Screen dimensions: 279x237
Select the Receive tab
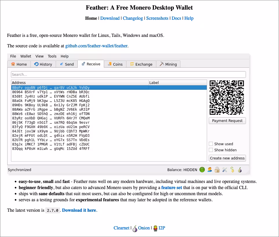coord(91,64)
